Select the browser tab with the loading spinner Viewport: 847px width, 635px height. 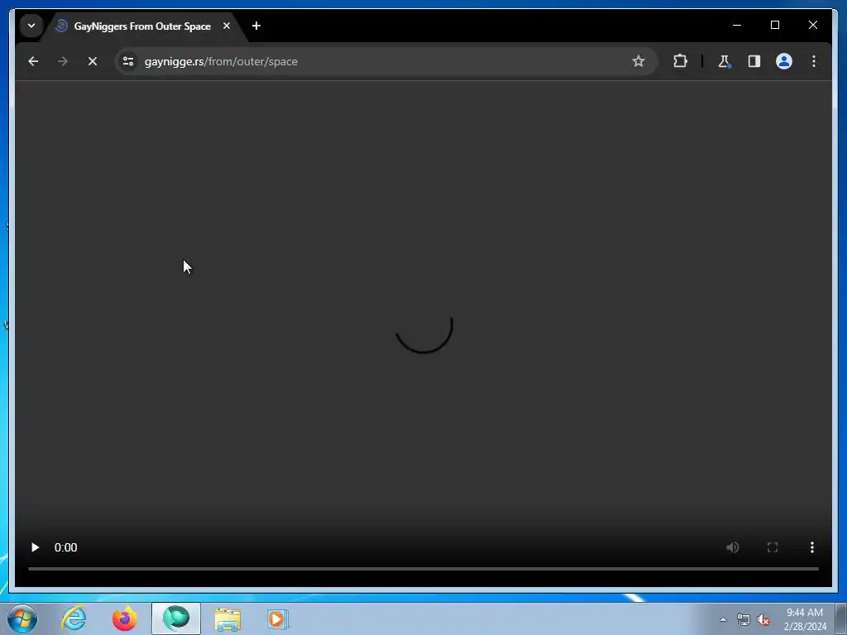[x=141, y=26]
